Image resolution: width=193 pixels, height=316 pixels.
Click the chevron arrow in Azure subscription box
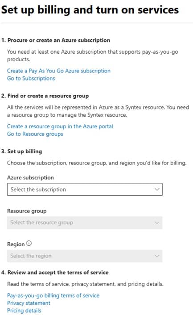[157, 189]
